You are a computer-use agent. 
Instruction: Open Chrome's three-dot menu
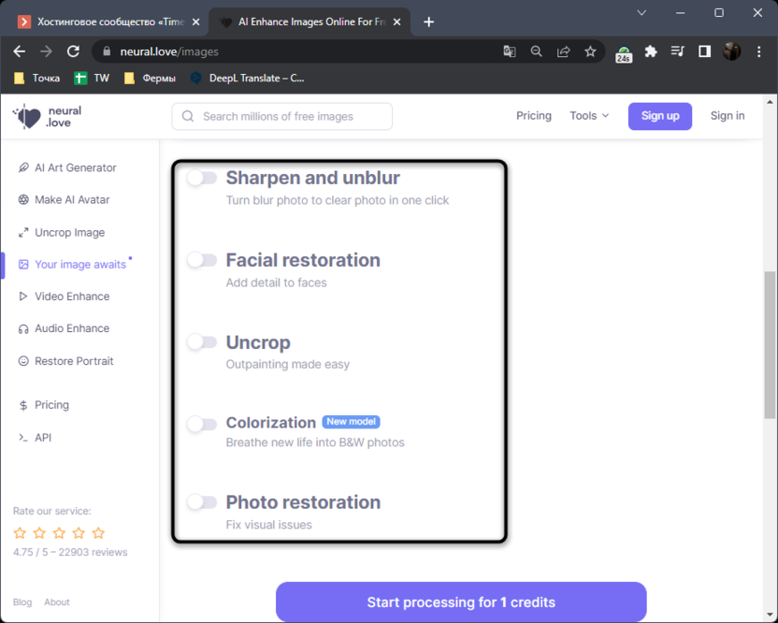coord(758,52)
